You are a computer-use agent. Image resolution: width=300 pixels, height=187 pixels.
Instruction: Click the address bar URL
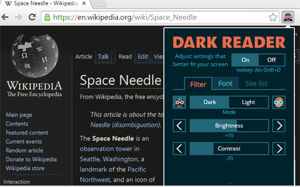tap(124, 17)
